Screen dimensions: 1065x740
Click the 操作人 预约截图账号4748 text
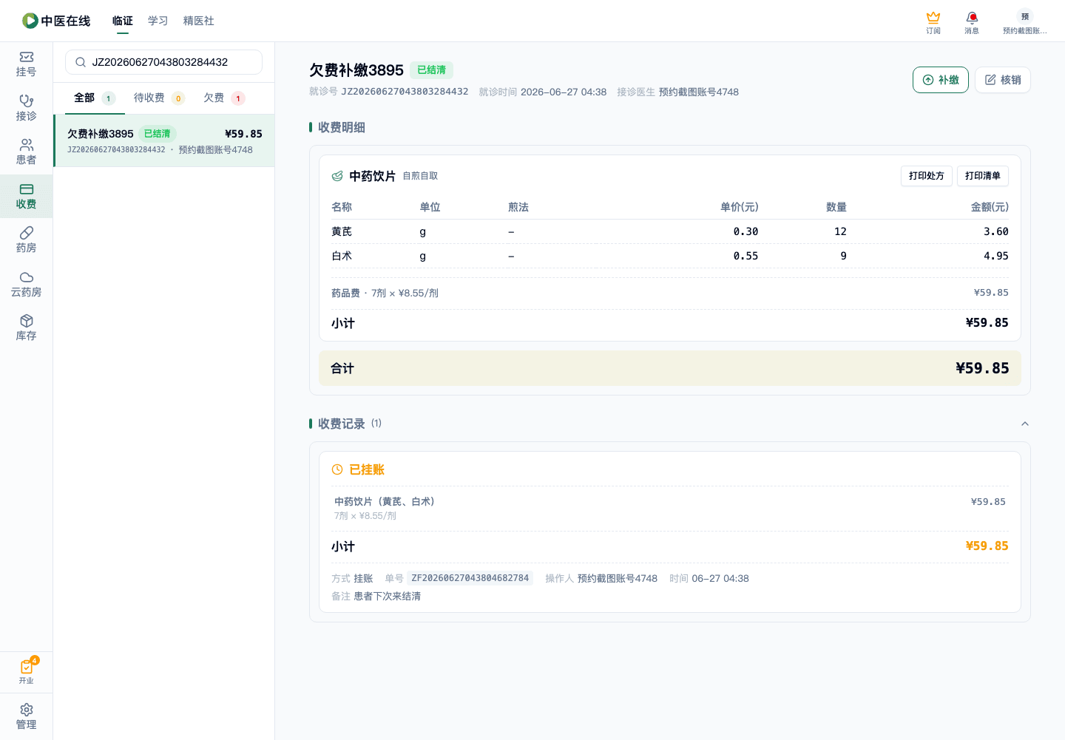[x=601, y=578]
